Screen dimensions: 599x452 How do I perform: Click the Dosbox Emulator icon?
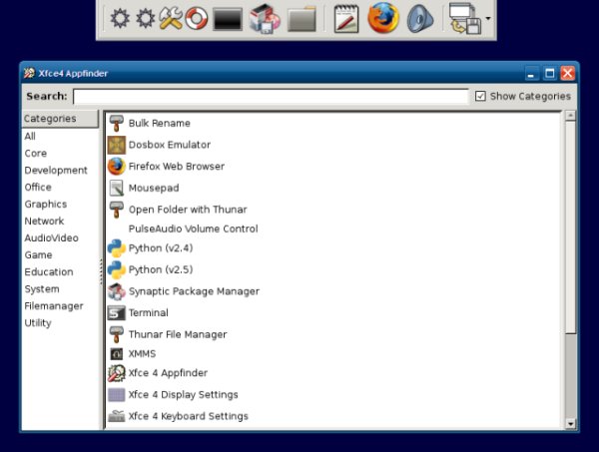point(117,145)
